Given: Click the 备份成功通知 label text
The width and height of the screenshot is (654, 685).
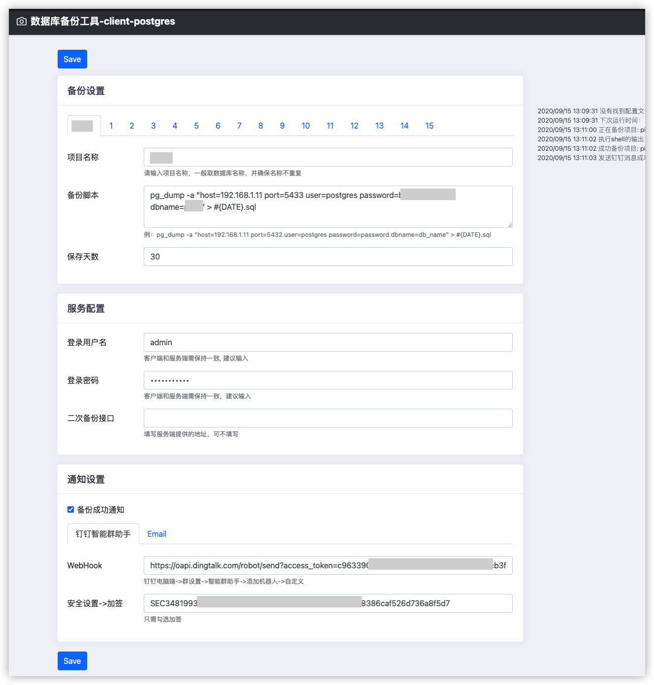Looking at the screenshot, I should point(100,510).
